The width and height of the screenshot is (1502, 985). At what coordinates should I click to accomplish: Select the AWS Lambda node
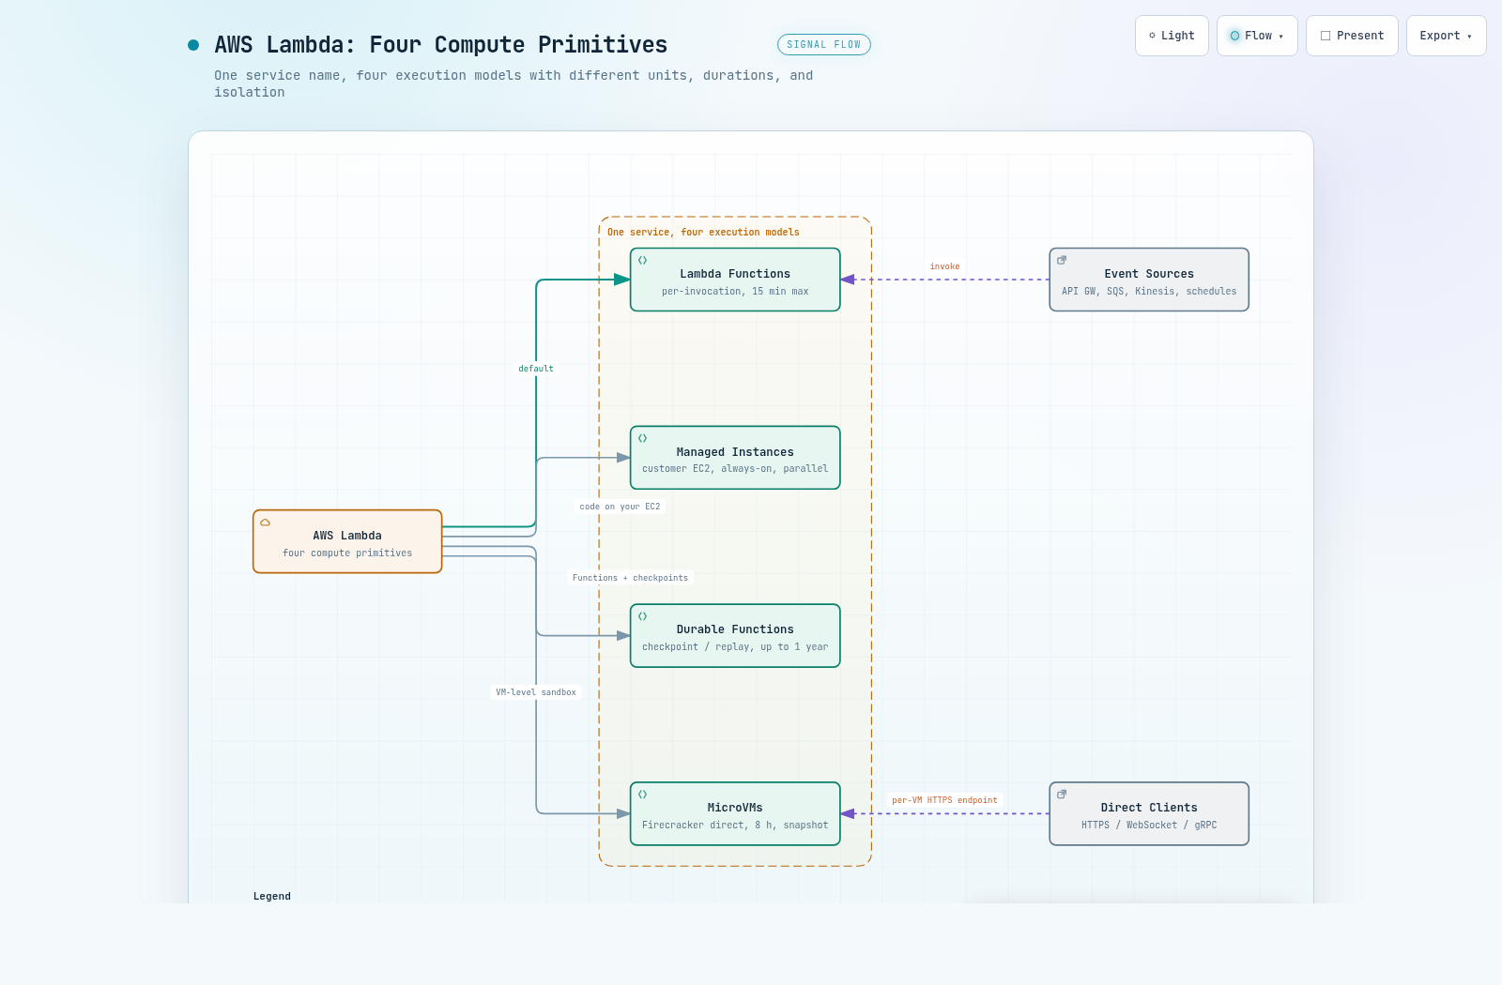point(347,541)
